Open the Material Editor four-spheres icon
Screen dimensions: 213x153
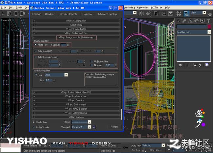[179, 13]
